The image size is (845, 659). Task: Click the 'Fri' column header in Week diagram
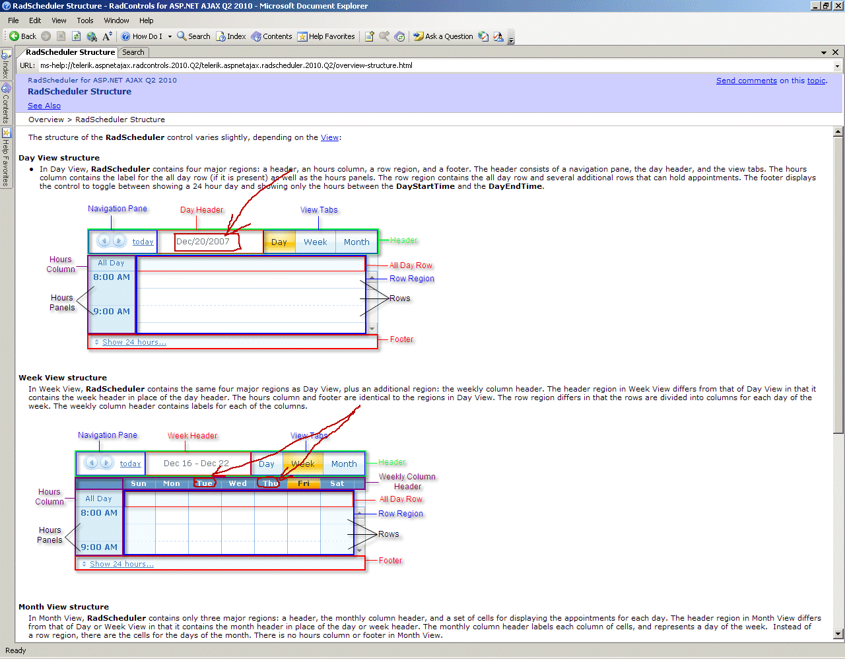[304, 483]
